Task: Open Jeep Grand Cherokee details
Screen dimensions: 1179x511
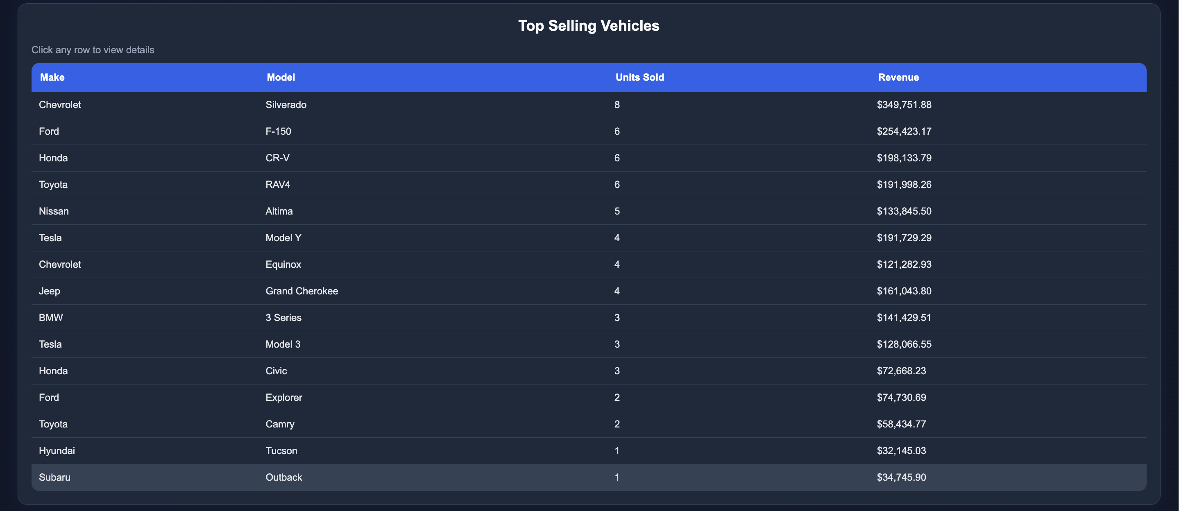Action: (x=589, y=291)
